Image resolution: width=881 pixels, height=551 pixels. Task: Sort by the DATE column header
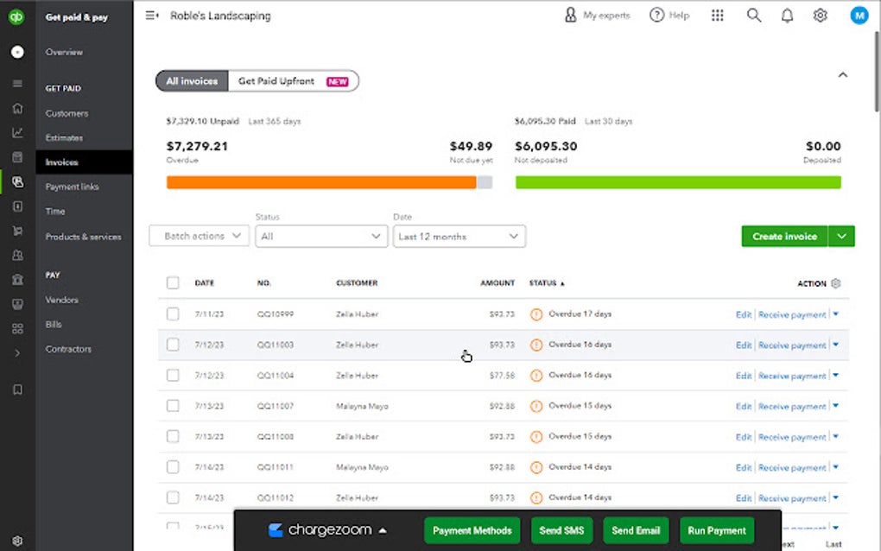(205, 283)
